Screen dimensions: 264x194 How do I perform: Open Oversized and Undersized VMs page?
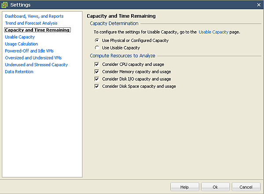click(x=33, y=58)
